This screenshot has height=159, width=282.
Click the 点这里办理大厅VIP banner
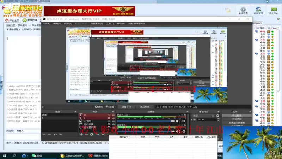[x=90, y=11]
